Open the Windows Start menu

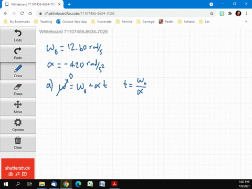click(x=6, y=184)
